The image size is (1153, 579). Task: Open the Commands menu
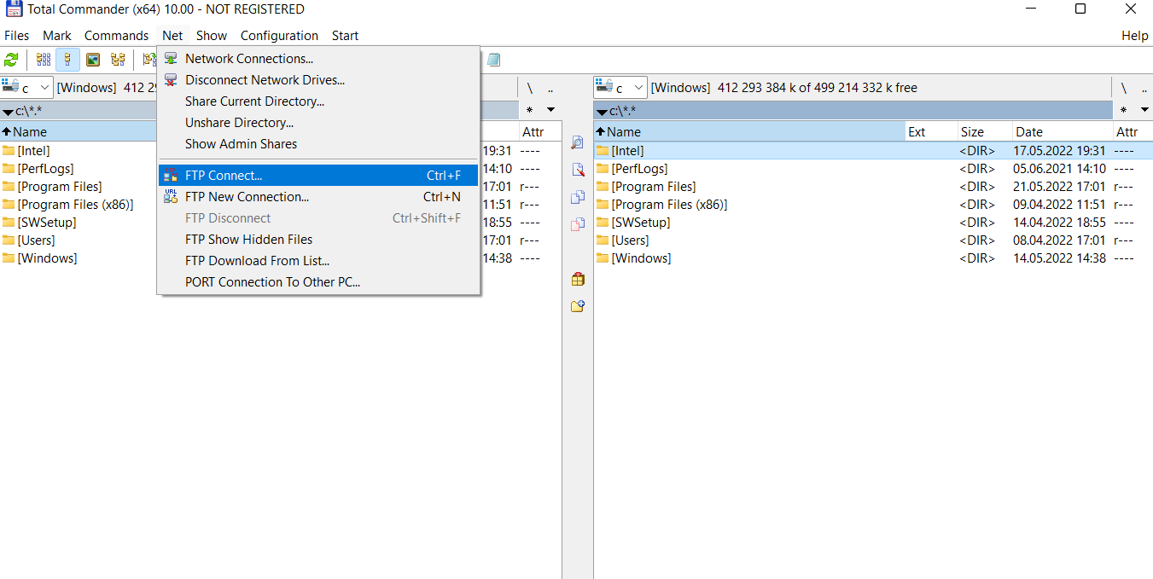(x=117, y=36)
